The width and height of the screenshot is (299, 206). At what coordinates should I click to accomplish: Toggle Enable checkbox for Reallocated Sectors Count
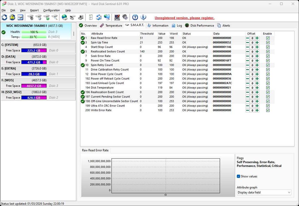268,52
